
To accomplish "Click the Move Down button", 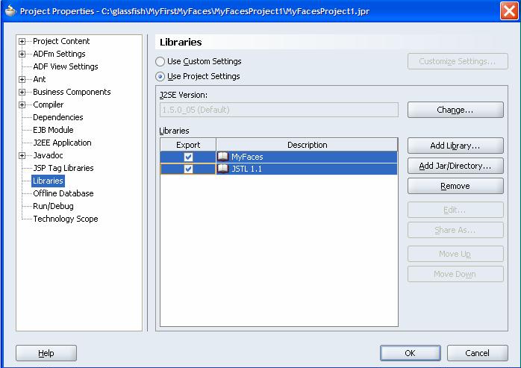I will point(455,274).
